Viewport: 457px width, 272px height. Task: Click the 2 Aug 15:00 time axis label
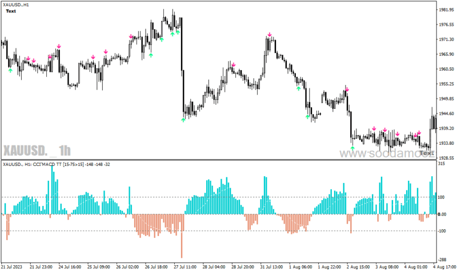click(358, 267)
